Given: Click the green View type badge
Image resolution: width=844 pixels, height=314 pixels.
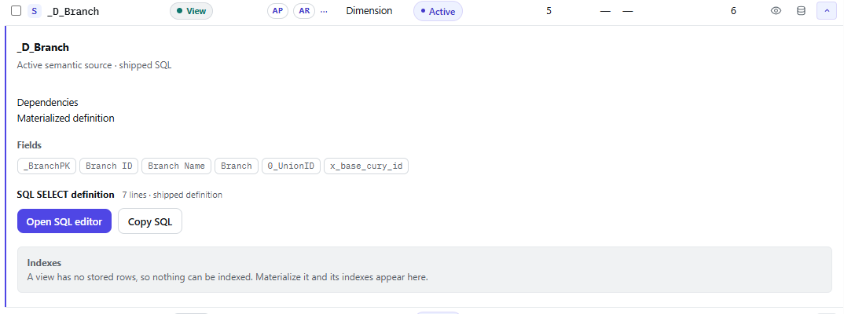Looking at the screenshot, I should pyautogui.click(x=191, y=11).
